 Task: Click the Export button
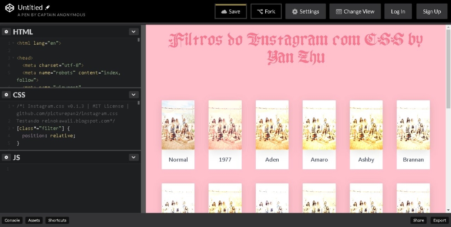(x=439, y=220)
